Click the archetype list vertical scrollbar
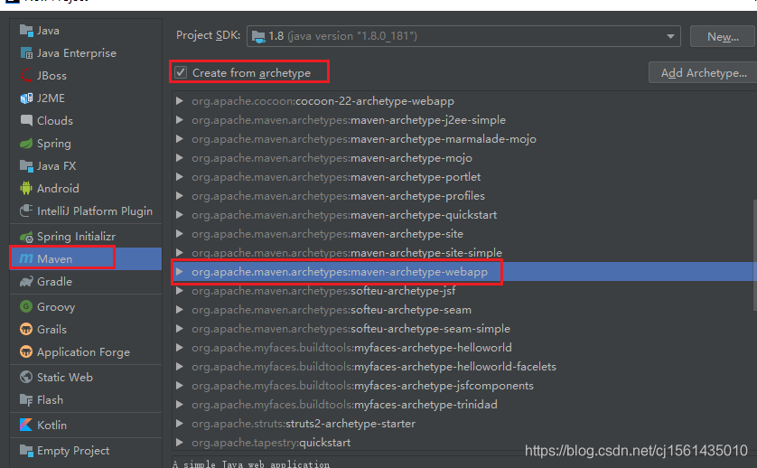This screenshot has width=757, height=468. tap(754, 255)
